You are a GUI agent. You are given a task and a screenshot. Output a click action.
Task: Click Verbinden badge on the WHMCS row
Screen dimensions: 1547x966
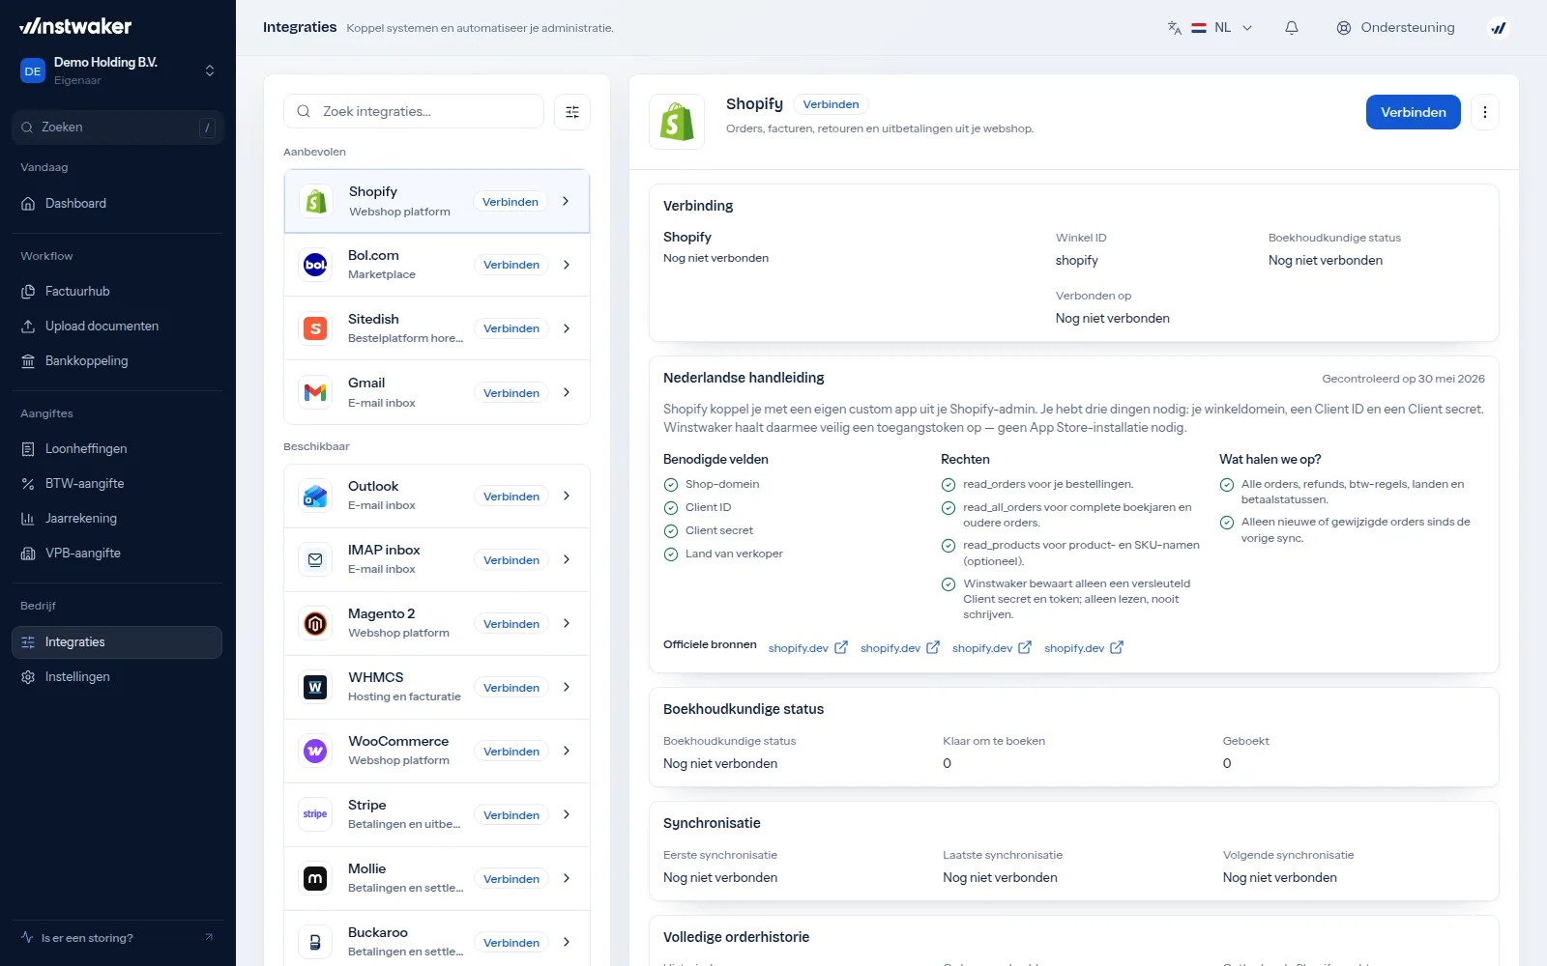pyautogui.click(x=511, y=688)
